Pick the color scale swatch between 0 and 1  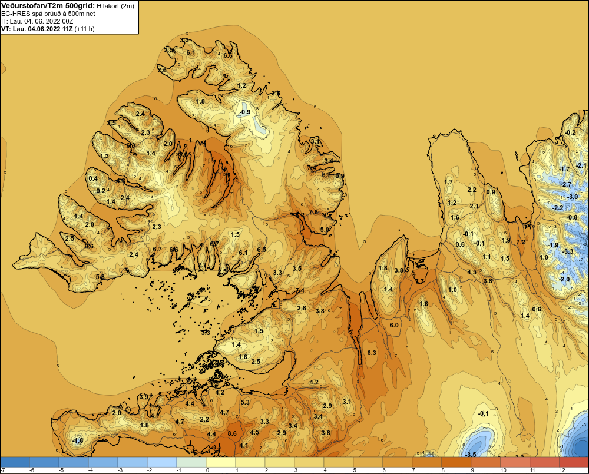click(x=221, y=462)
